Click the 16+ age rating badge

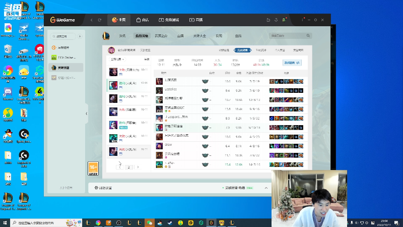click(x=93, y=168)
